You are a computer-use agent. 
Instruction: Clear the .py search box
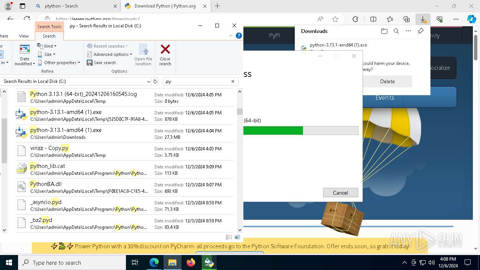232,81
